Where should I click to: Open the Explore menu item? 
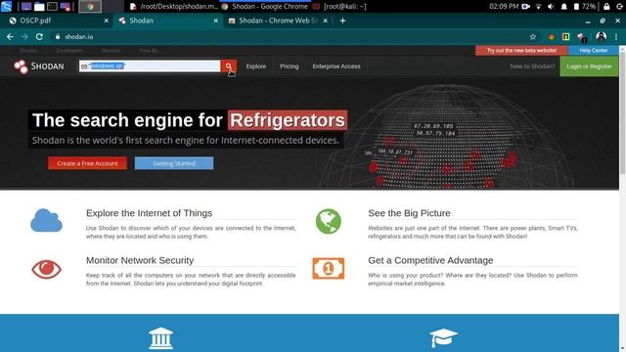256,66
